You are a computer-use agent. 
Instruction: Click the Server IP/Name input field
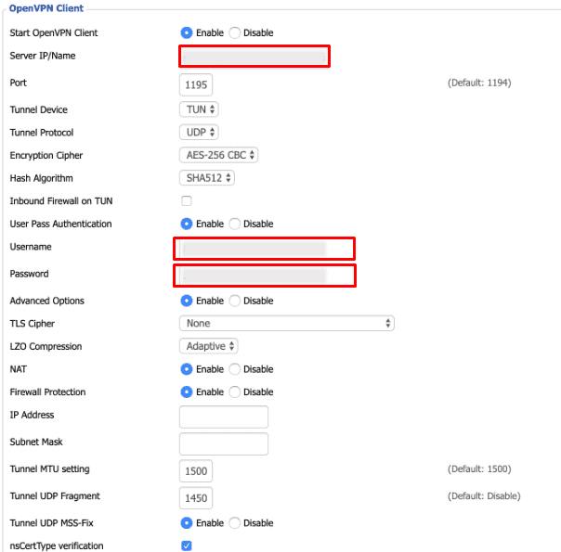254,57
